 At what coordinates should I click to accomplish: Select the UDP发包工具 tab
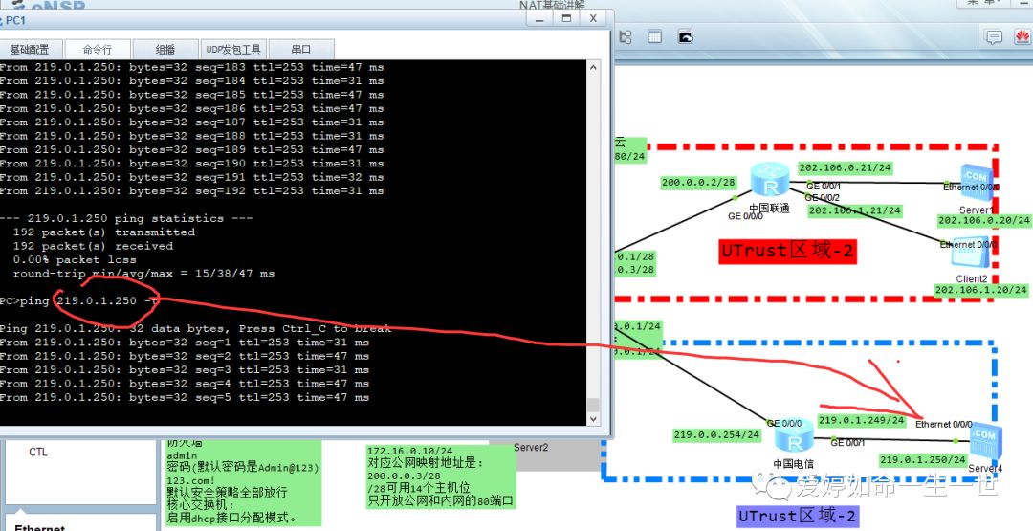point(233,50)
